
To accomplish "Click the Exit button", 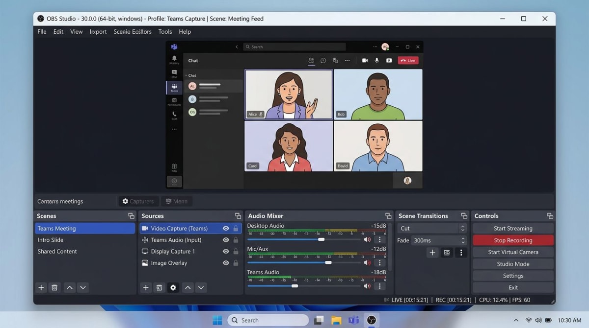I will [513, 287].
